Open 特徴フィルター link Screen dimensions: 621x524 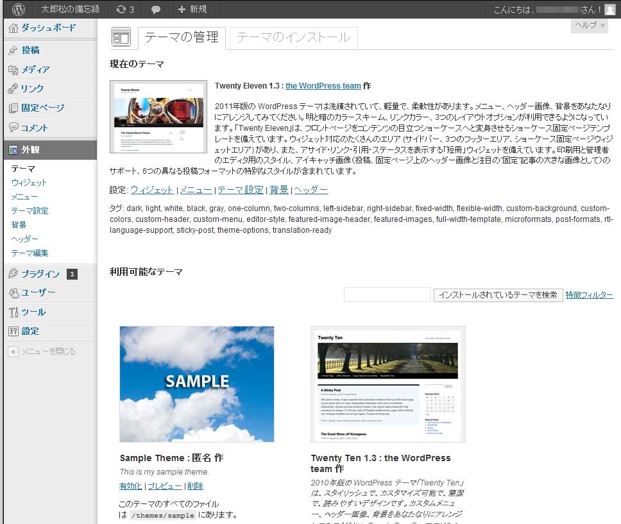tap(590, 295)
